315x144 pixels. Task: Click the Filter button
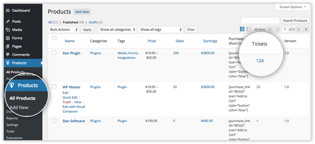[191, 29]
